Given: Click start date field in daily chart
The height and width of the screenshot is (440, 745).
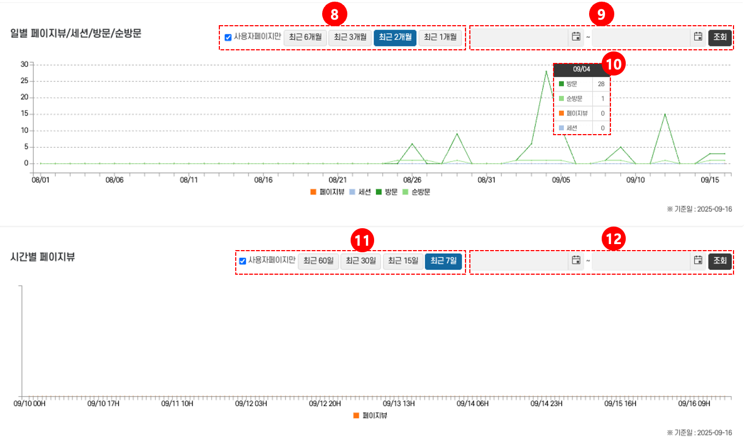Looking at the screenshot, I should click(x=520, y=38).
